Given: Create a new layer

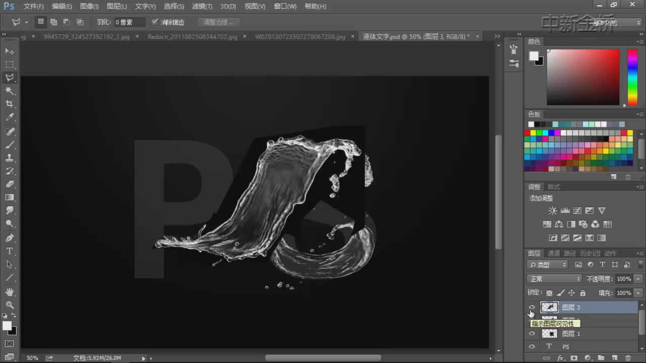Looking at the screenshot, I should [615, 358].
